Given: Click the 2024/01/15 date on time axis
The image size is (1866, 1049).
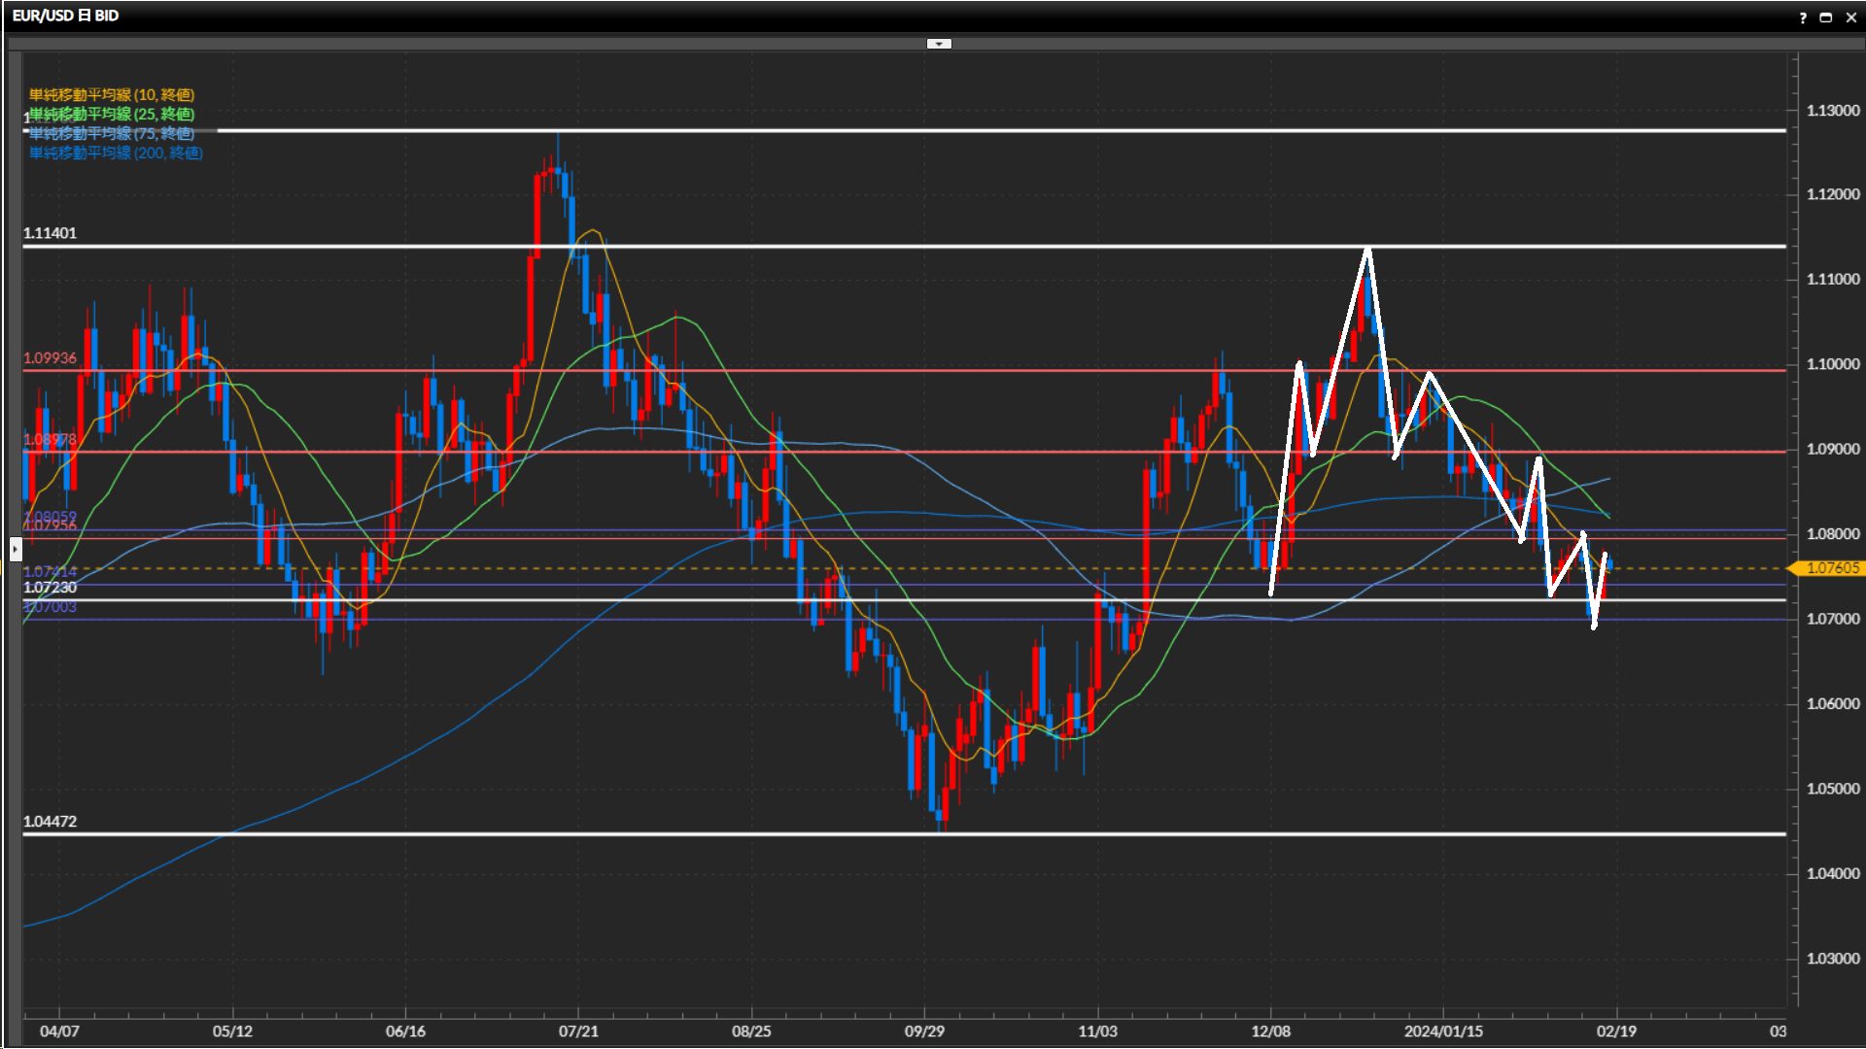Looking at the screenshot, I should pyautogui.click(x=1443, y=1031).
